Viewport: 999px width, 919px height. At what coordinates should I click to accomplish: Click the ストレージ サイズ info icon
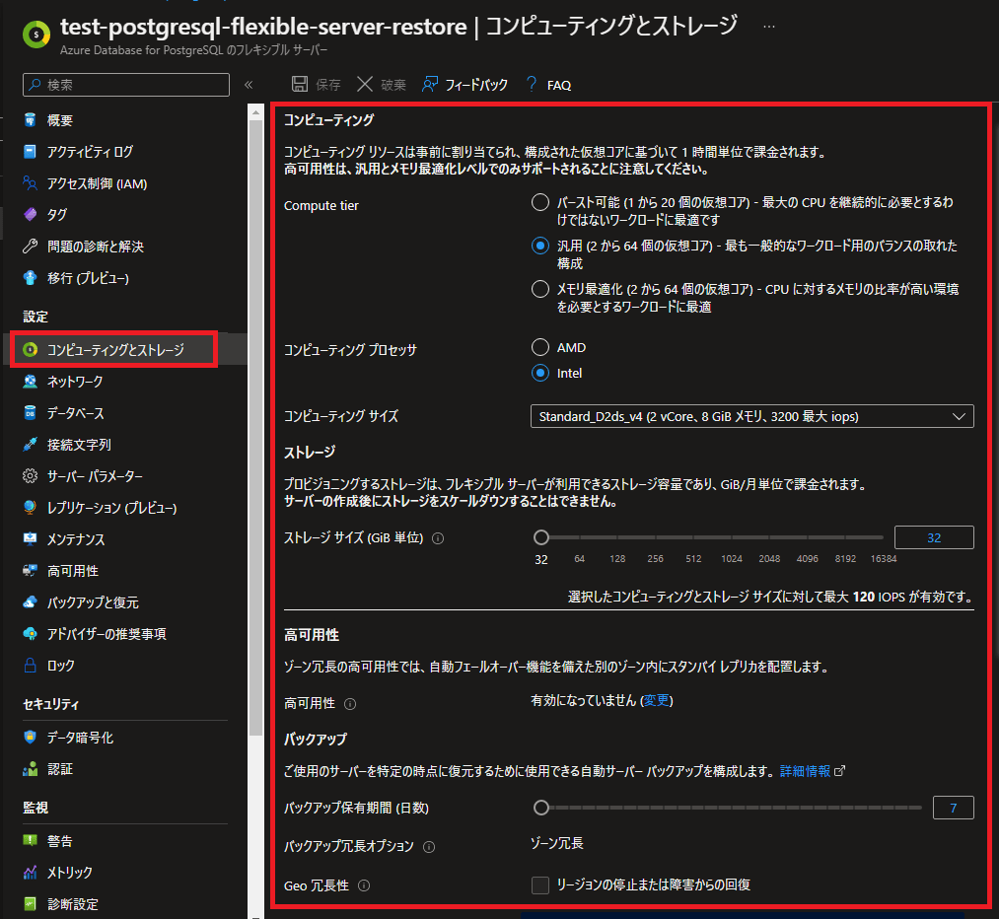tap(438, 538)
